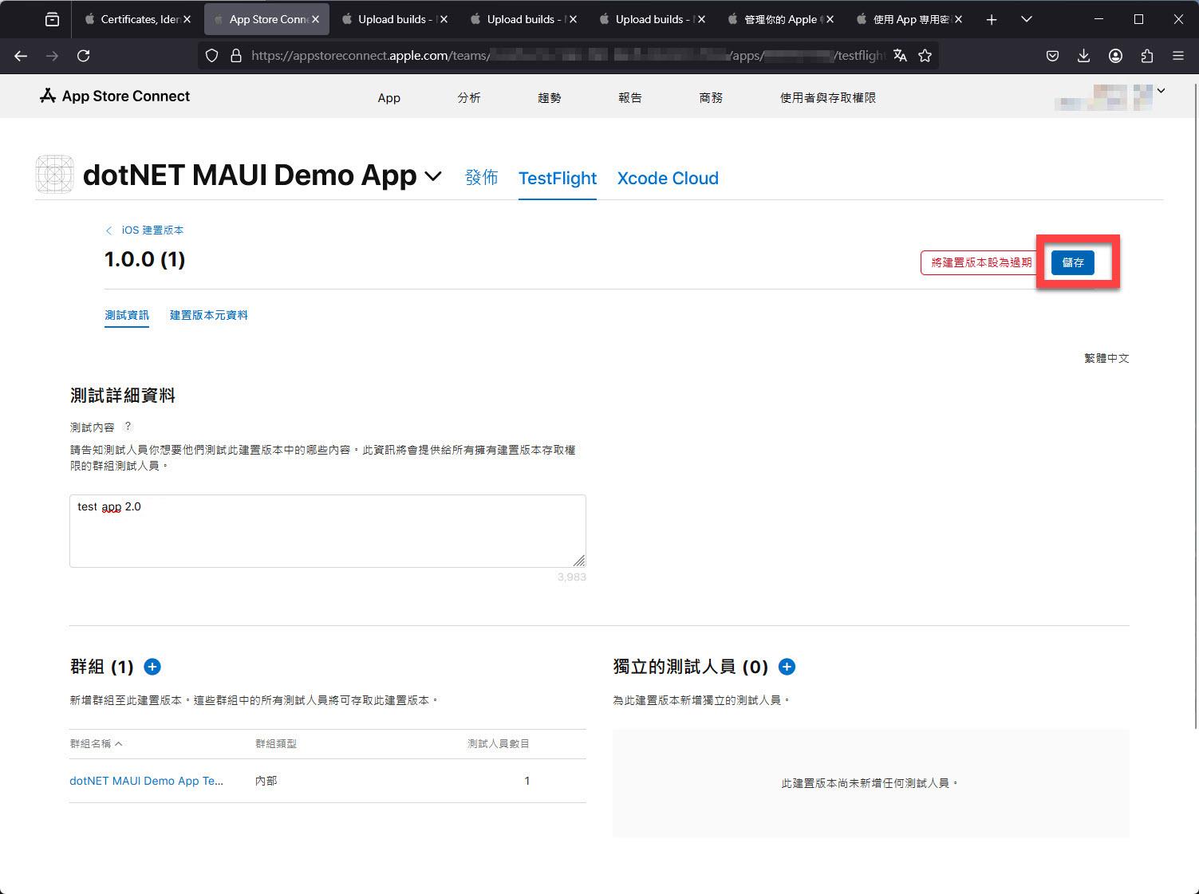This screenshot has width=1199, height=894.
Task: Open the Xcode Cloud tab
Action: tap(668, 178)
